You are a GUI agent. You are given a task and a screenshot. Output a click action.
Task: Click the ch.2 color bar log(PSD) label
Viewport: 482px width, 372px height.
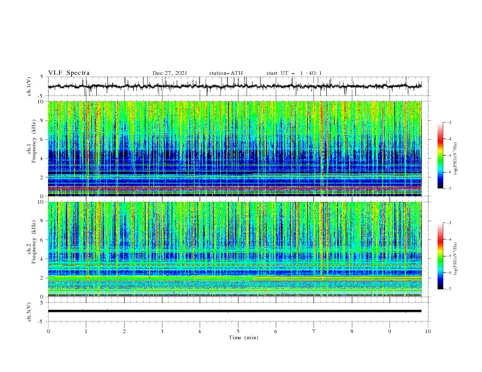point(456,259)
